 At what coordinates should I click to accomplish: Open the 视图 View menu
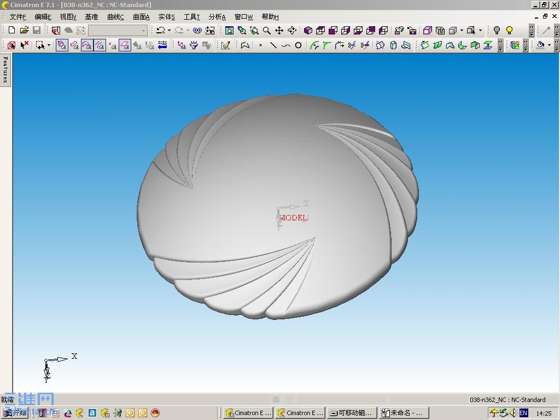click(68, 17)
